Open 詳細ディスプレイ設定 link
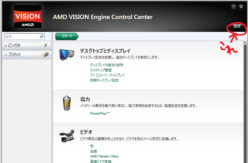The width and height of the screenshot is (248, 163). point(104,80)
